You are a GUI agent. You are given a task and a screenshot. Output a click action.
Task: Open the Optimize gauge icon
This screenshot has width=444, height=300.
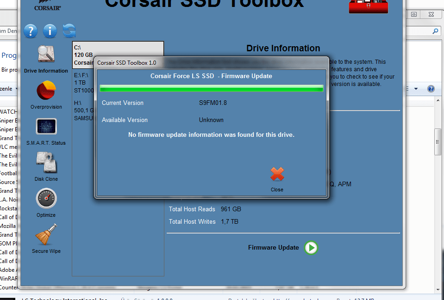(x=46, y=198)
